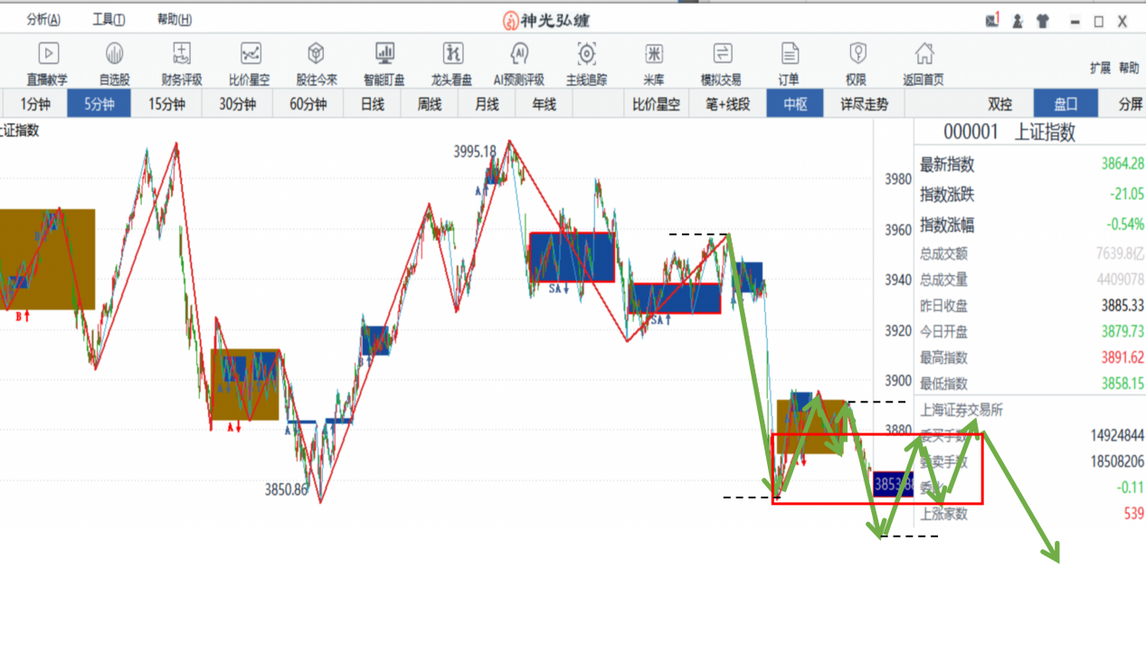Image resolution: width=1146 pixels, height=645 pixels.
Task: Open the 工具(T) menu
Action: pos(109,20)
